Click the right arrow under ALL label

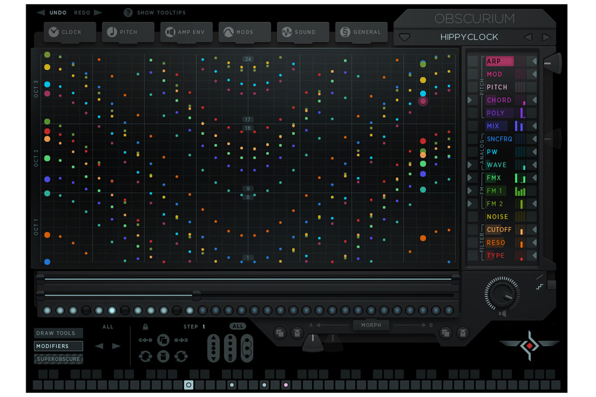tap(116, 346)
